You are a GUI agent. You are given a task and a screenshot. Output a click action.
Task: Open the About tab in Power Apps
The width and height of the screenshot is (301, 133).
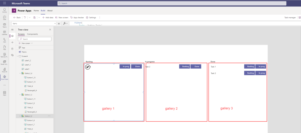[x=50, y=11]
